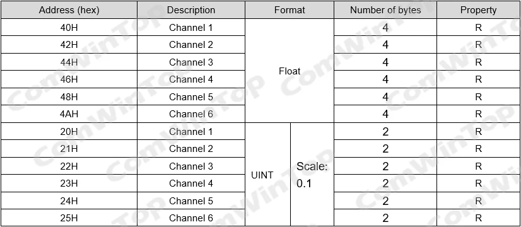
Task: Select Channel 4 in the 23H row
Action: 191,183
